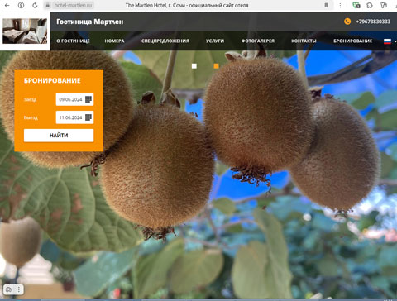Click the hotel-martlen.ru address field
The image size is (397, 301).
[73, 6]
